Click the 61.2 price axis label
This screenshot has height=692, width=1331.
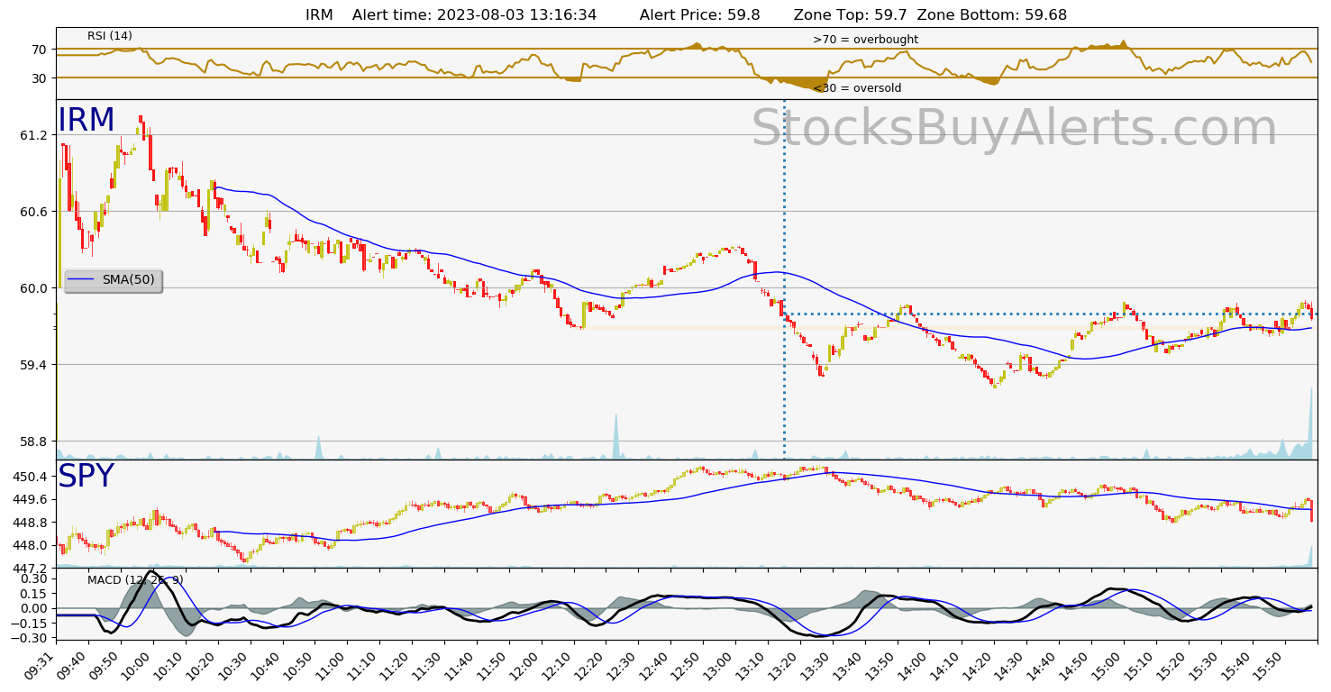(x=34, y=135)
